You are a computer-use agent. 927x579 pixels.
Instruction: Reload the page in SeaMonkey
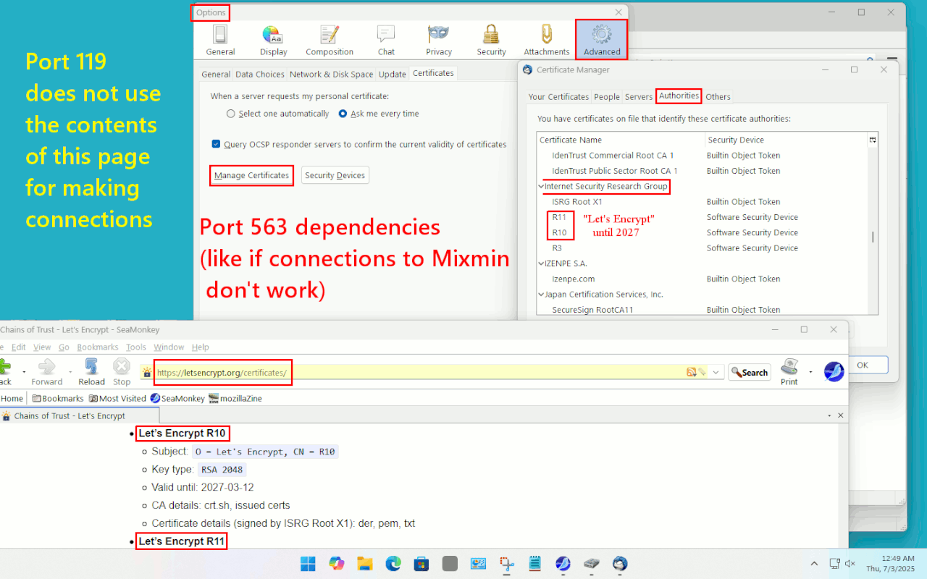coord(92,372)
